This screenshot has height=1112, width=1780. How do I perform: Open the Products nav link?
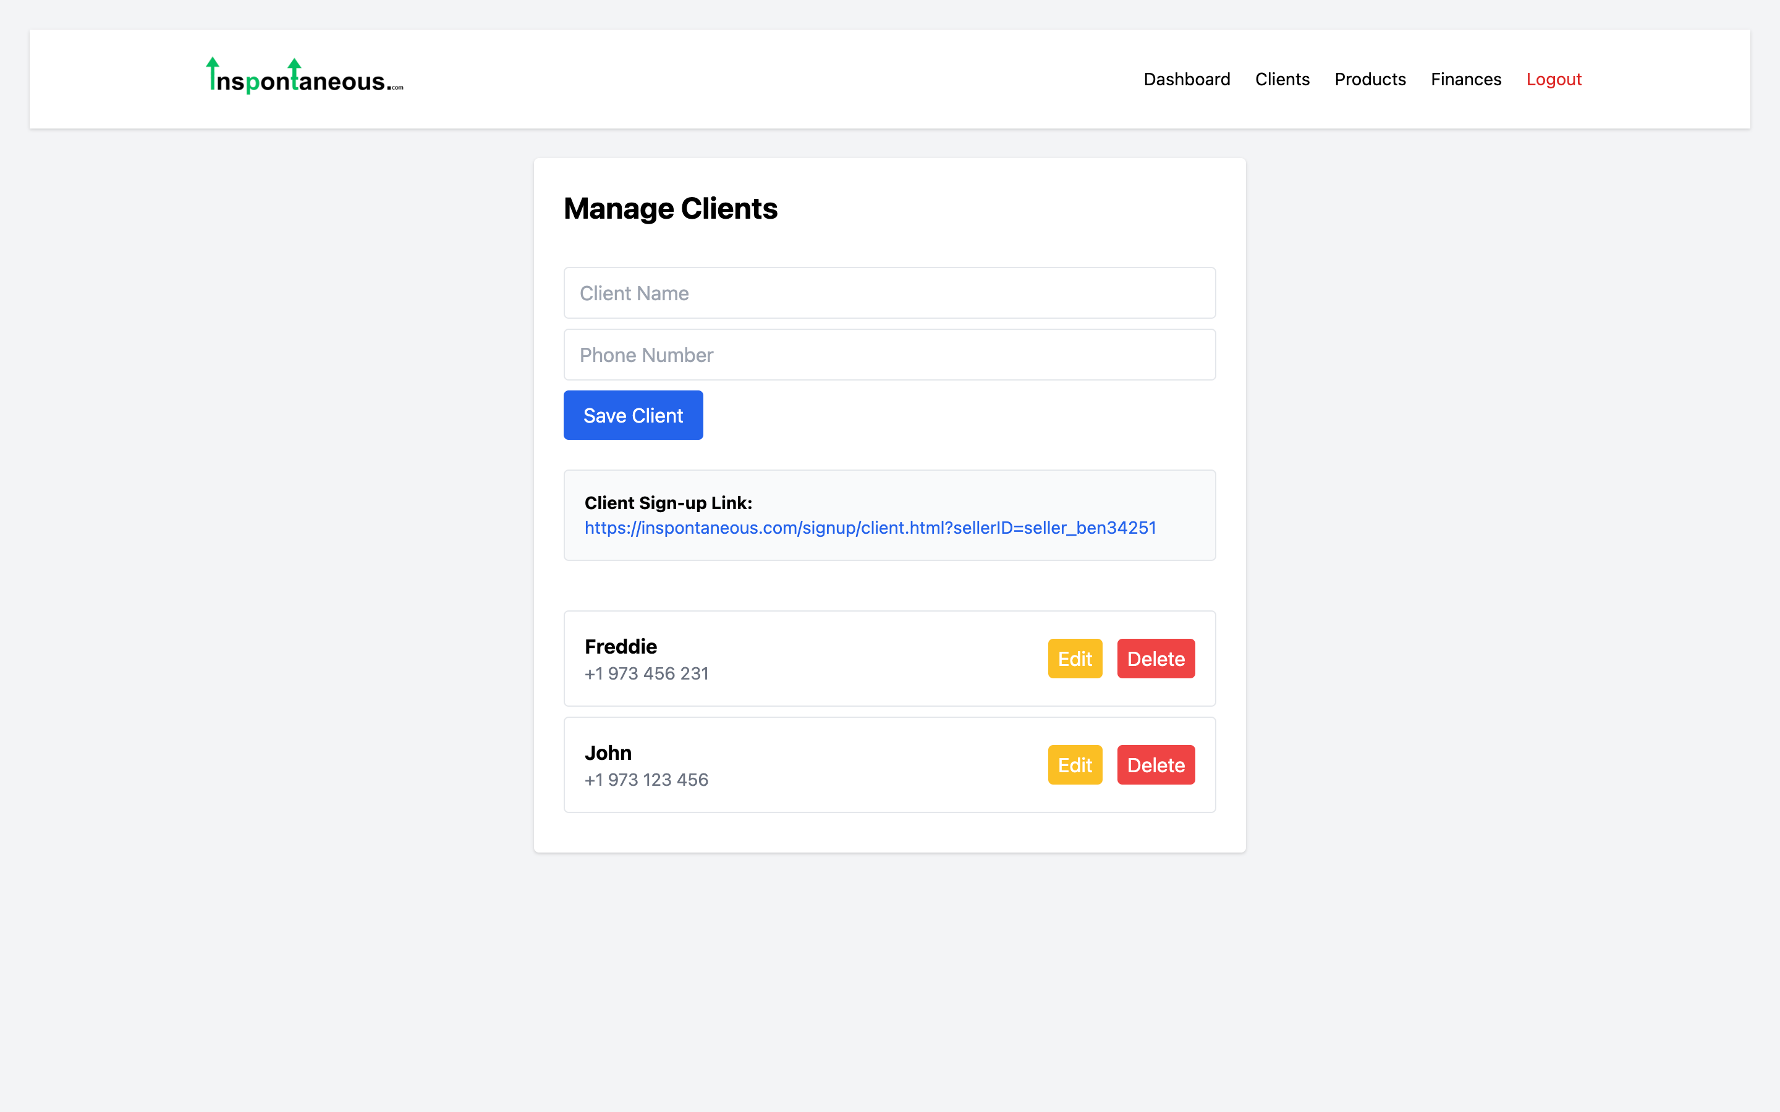pyautogui.click(x=1370, y=80)
